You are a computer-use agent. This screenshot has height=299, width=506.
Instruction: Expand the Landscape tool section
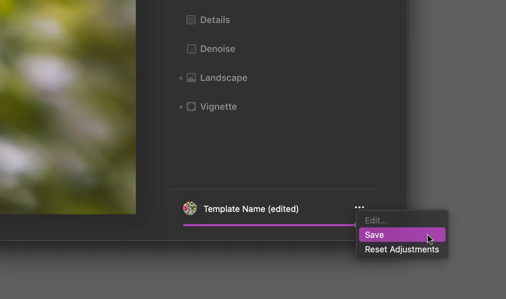coord(223,78)
